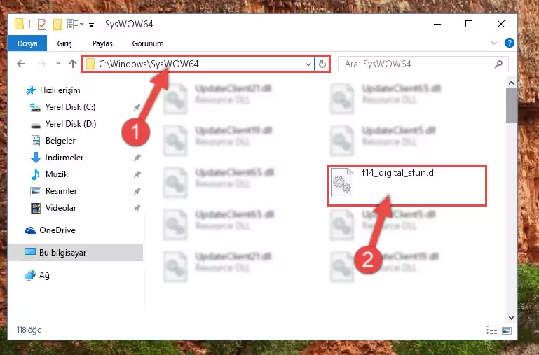Open the Customize Quick Access Toolbar arrow
Viewport: 539px width, 355px height.
click(x=91, y=25)
